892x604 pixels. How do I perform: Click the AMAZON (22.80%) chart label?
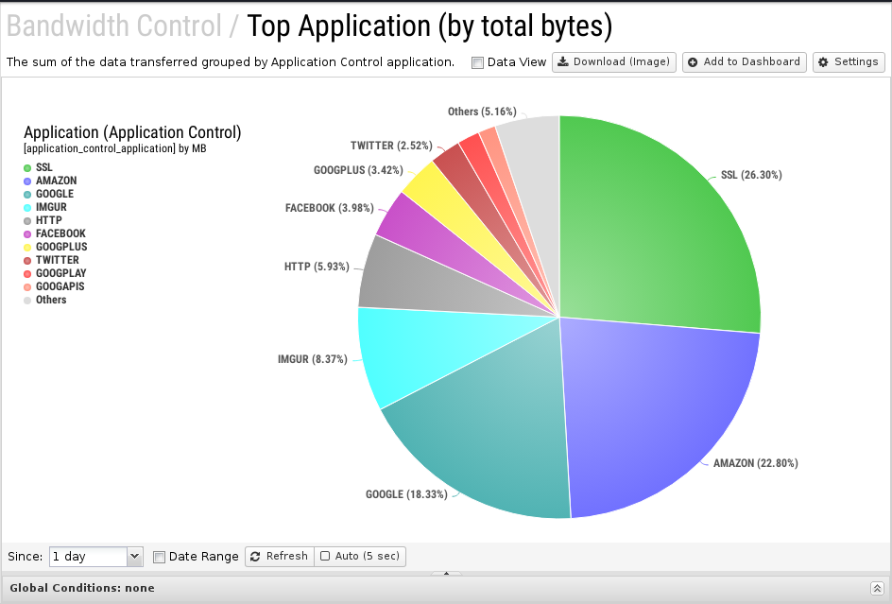[x=756, y=463]
